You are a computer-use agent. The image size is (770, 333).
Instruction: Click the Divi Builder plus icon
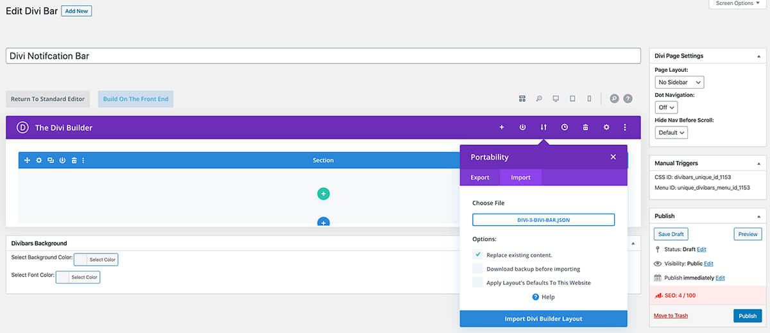[502, 127]
